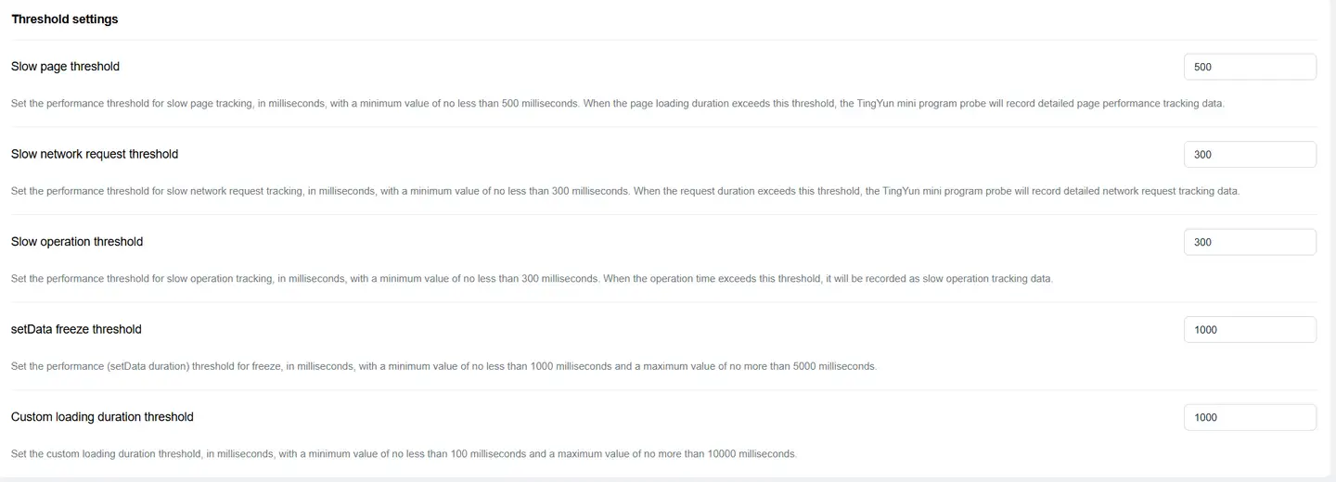
Task: Click the setData freeze threshold label
Action: pos(76,329)
